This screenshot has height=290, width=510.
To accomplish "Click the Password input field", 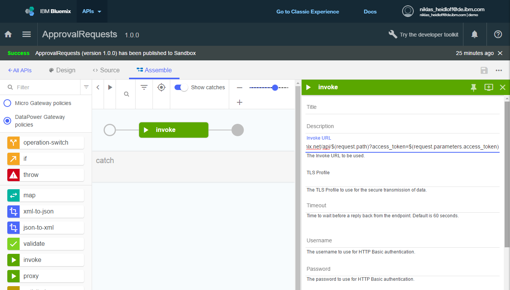I will point(403,269).
